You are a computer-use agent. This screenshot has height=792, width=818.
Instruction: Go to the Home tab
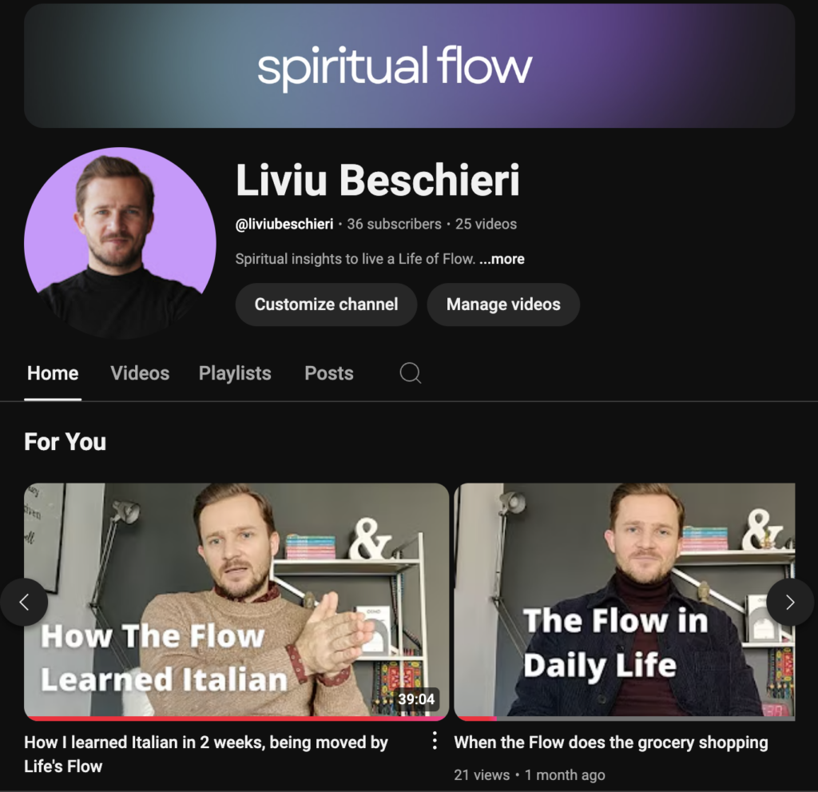click(x=53, y=373)
